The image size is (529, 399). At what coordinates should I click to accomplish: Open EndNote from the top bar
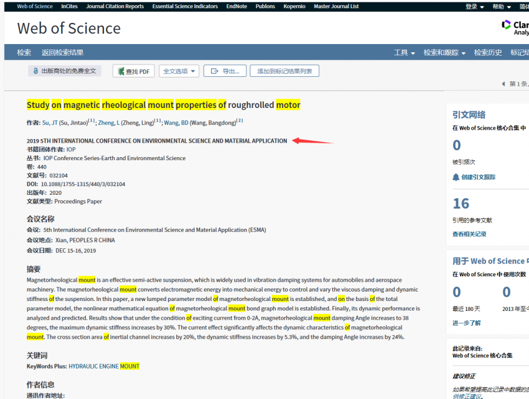(x=236, y=6)
